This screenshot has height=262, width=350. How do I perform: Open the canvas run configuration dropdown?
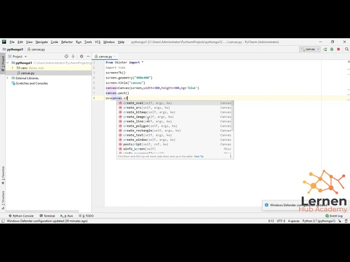coord(310,49)
